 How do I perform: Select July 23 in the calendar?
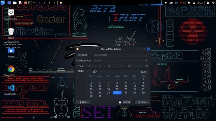coord(91,93)
